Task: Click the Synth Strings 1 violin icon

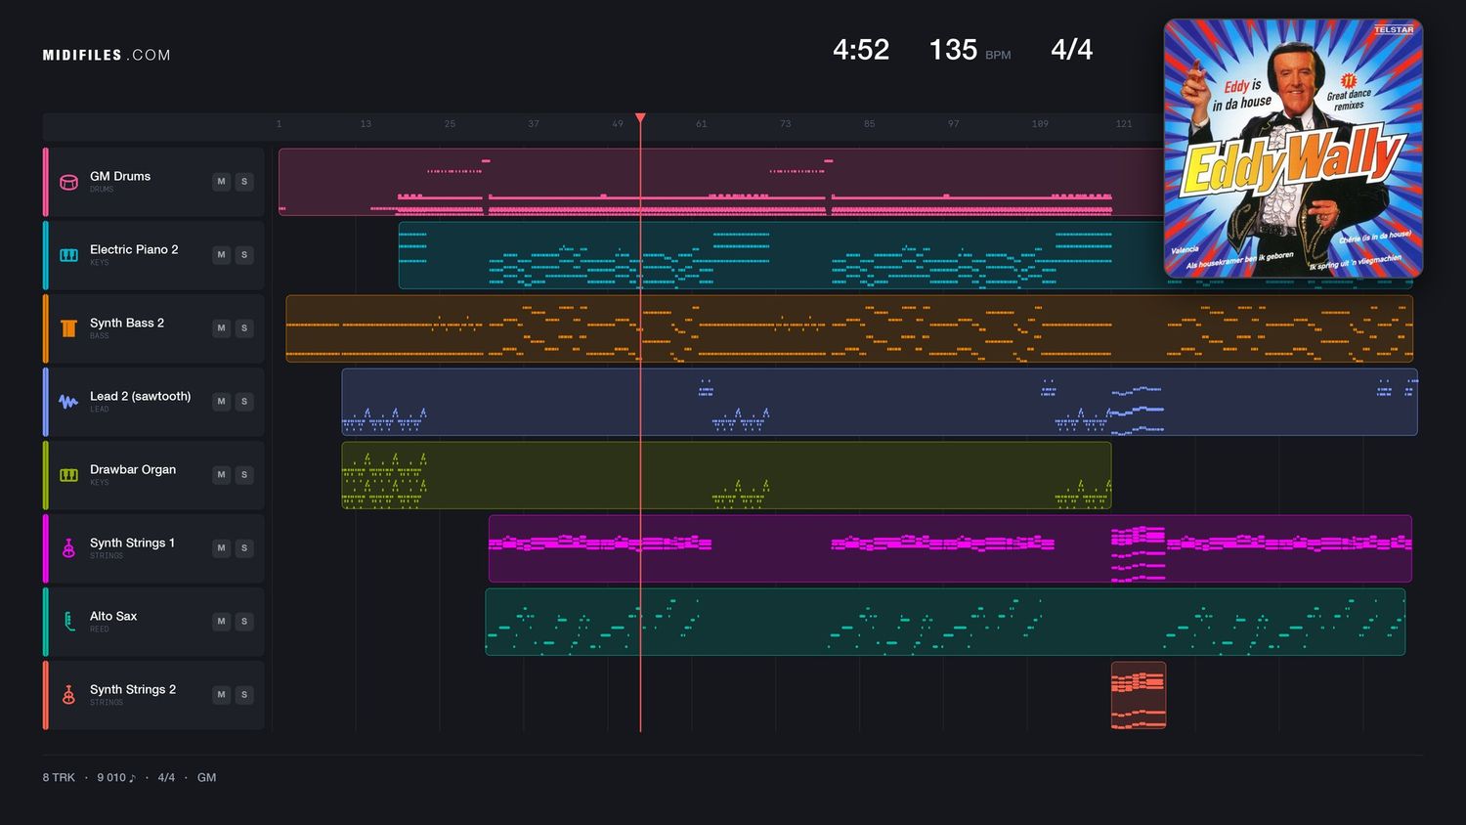Action: pos(68,548)
